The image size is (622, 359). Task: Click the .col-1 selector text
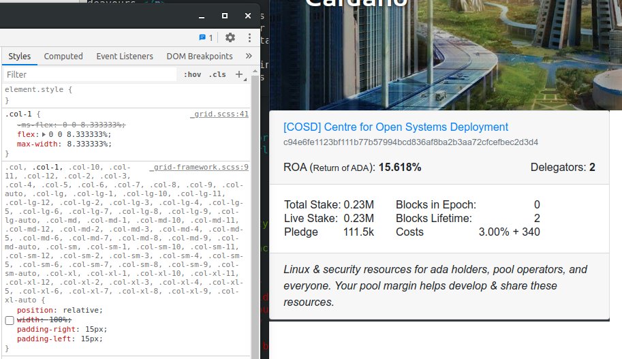18,114
